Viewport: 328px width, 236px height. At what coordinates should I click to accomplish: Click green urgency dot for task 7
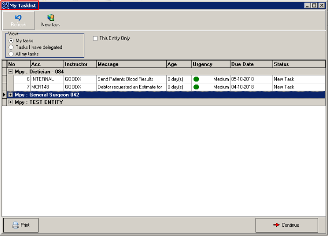[196, 87]
